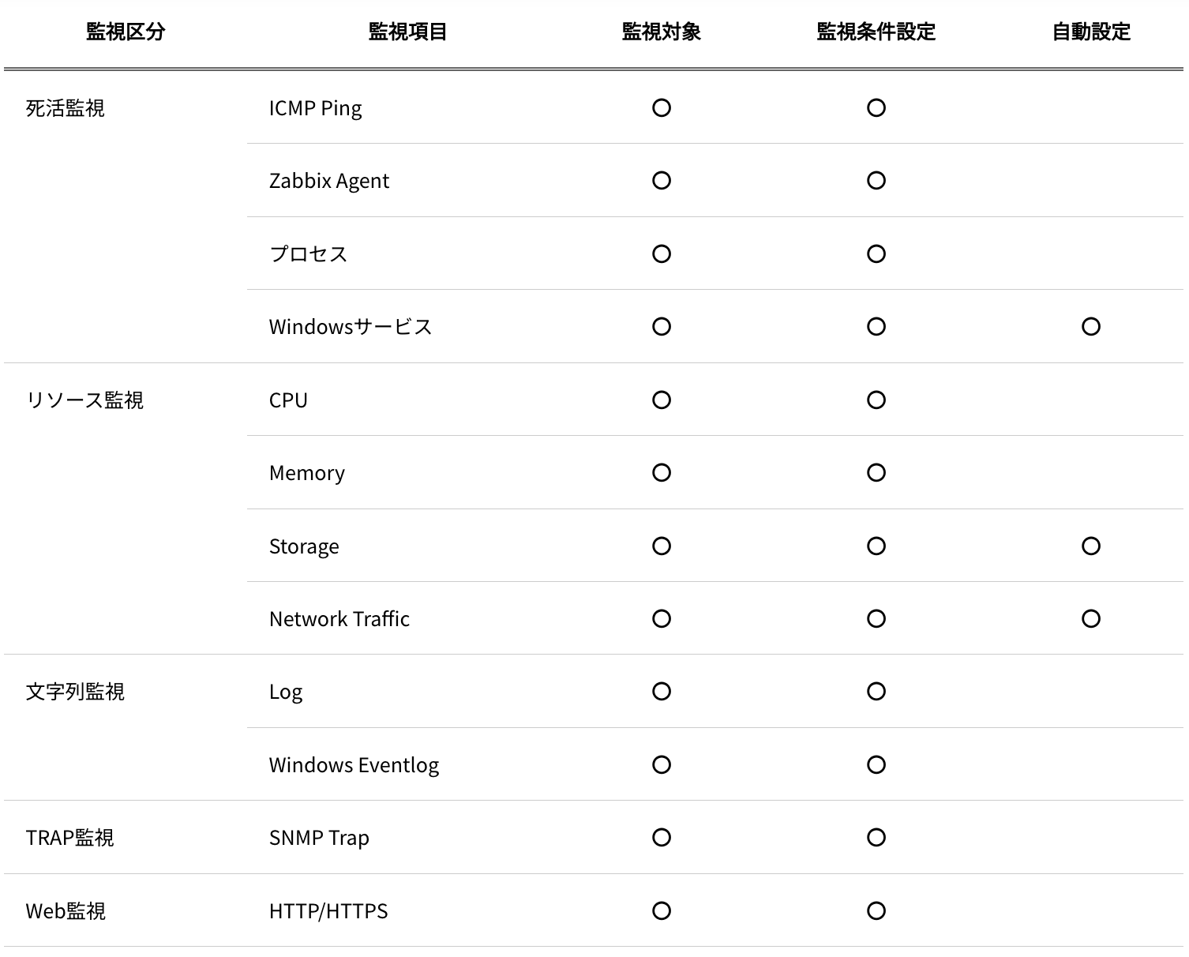Click the プロセス item
1189x957 pixels.
coord(308,254)
